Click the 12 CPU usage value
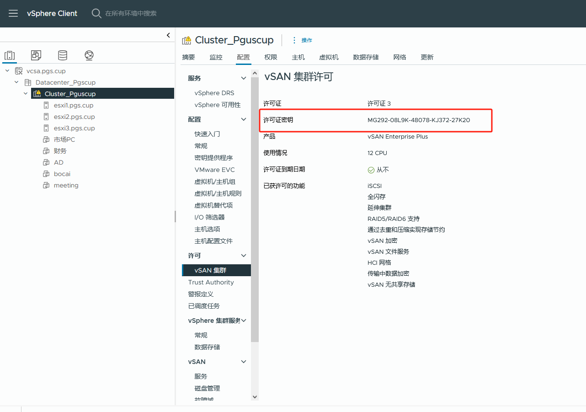Viewport: 586px width, 412px height. click(377, 153)
